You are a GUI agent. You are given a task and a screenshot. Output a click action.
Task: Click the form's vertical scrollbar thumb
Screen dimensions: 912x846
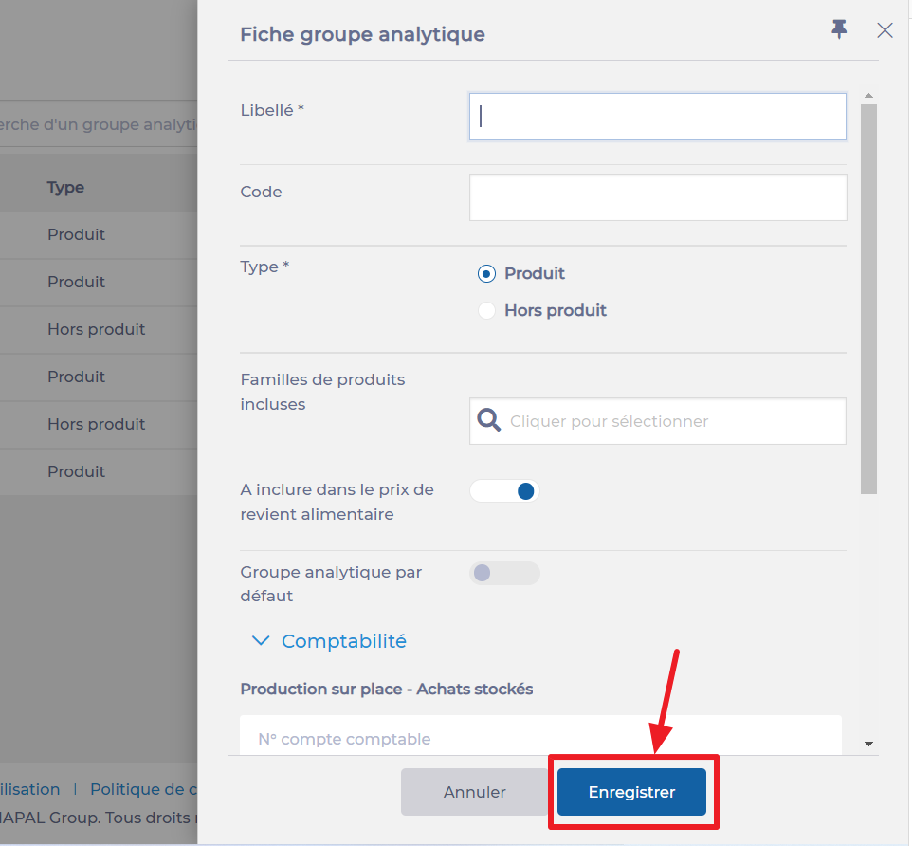(x=868, y=299)
